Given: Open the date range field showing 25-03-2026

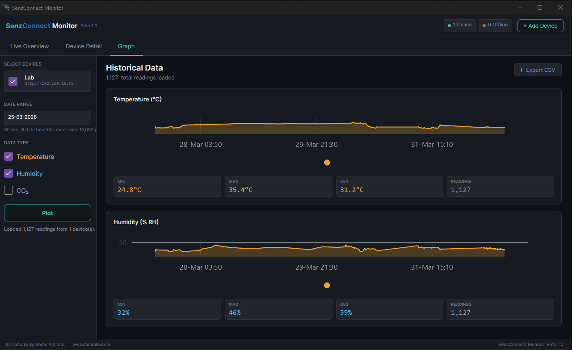Looking at the screenshot, I should (47, 117).
